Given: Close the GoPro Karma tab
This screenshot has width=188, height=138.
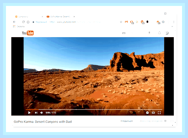Looking at the screenshot, I should (74, 17).
